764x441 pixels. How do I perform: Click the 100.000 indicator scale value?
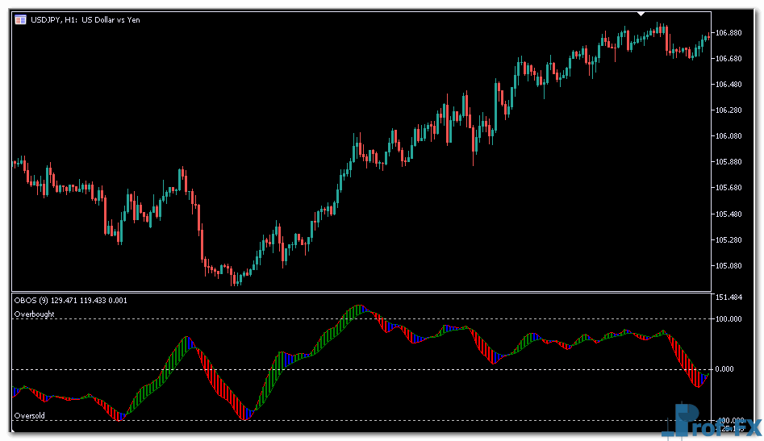729,319
